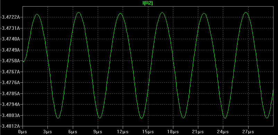Click the 12µs time axis label
Viewport: 278px width, 135px height.
[123, 132]
